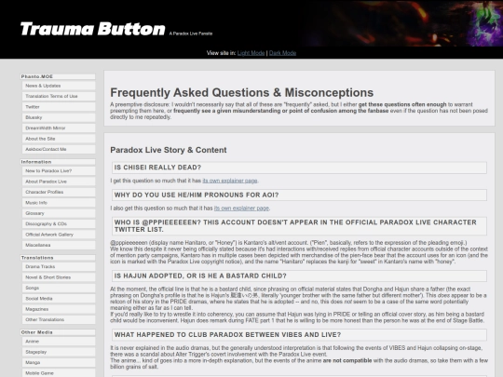
Task: Open the Trauma Button site title
Action: pyautogui.click(x=93, y=29)
